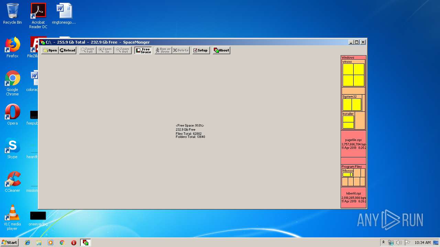Open the Recycle Bin desktop icon
Image resolution: width=440 pixels, height=247 pixels.
(12, 14)
